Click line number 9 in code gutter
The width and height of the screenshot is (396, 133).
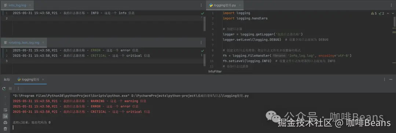213,56
